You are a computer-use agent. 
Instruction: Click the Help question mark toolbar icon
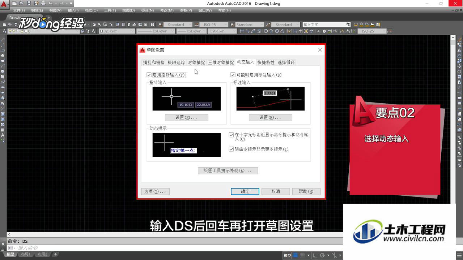pyautogui.click(x=153, y=25)
